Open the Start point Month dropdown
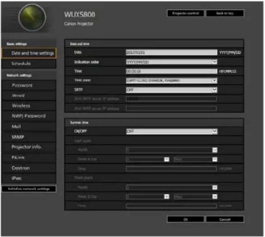265x237 pixels. (171, 150)
